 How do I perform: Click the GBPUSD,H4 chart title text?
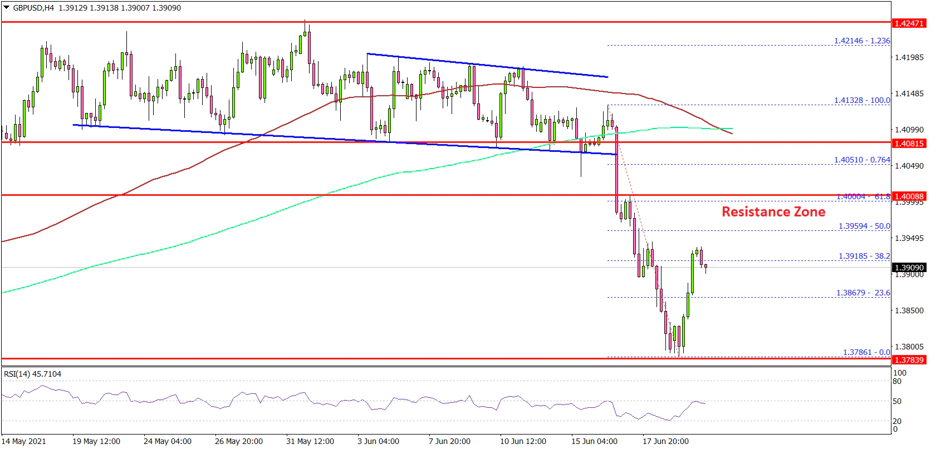33,8
